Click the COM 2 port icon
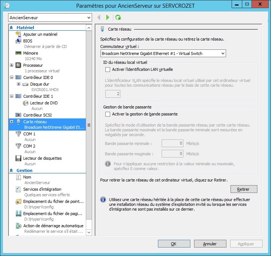 coord(18,146)
